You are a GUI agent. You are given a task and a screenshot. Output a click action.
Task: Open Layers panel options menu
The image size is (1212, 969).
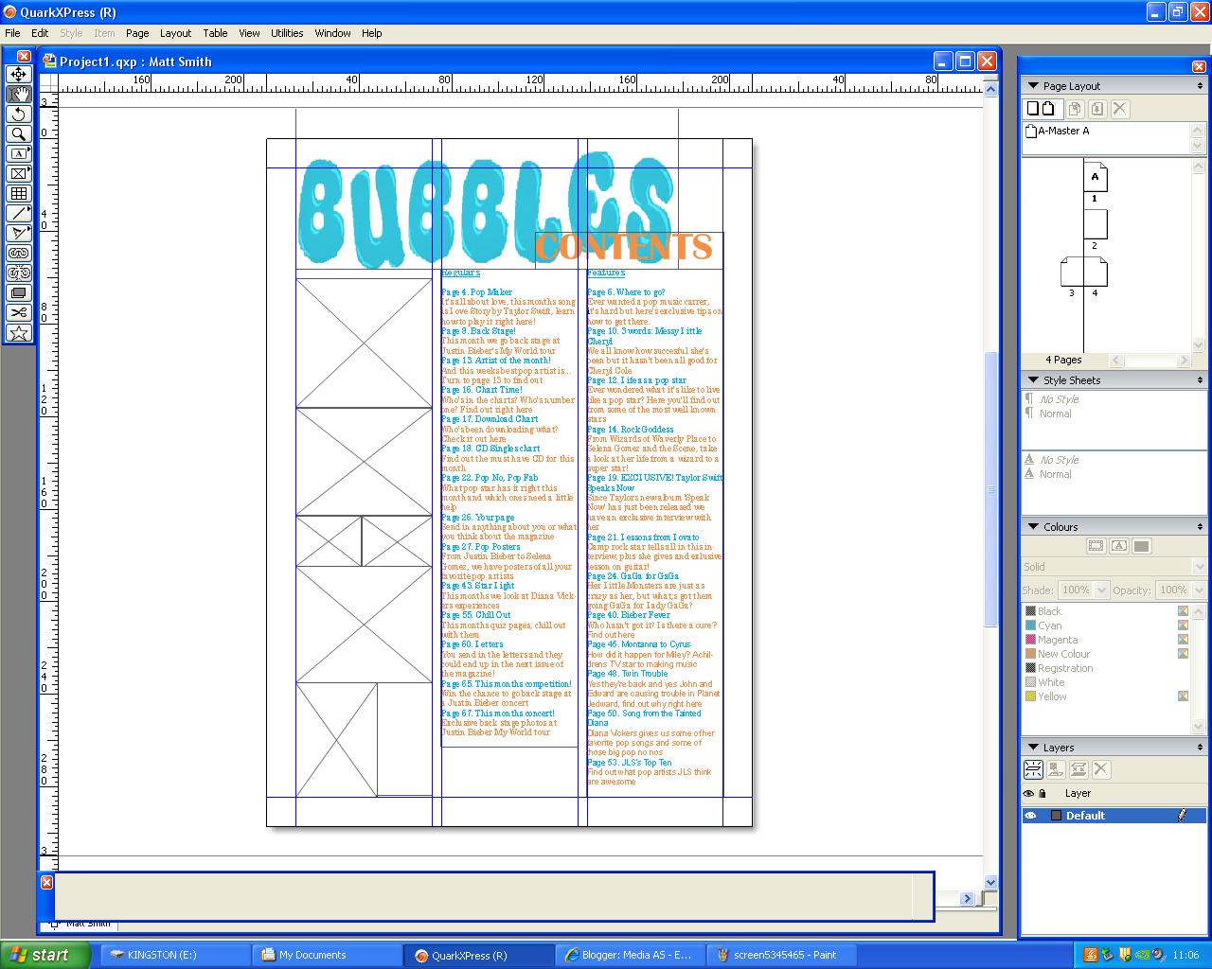(x=1200, y=748)
